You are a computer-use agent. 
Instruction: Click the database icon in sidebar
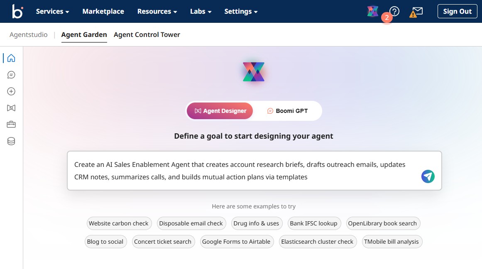[x=11, y=141]
